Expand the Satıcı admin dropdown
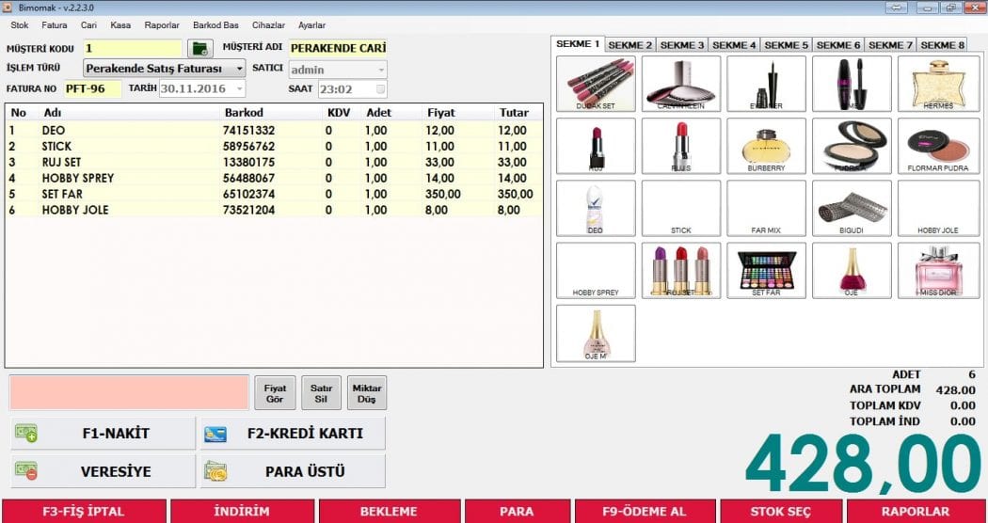This screenshot has width=988, height=523. pos(380,70)
